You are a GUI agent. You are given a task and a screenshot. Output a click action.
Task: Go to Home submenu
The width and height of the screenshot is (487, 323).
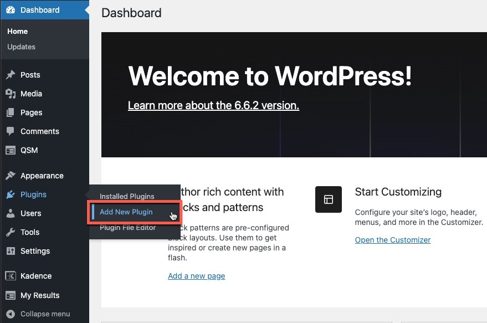click(18, 32)
